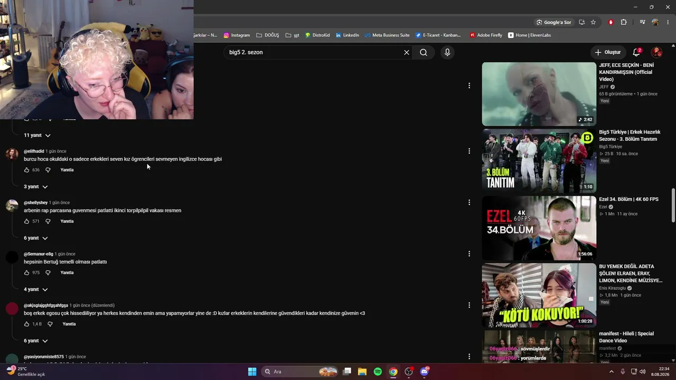Reply to @elifhadid with Yanıtla
Image resolution: width=676 pixels, height=380 pixels.
click(67, 170)
